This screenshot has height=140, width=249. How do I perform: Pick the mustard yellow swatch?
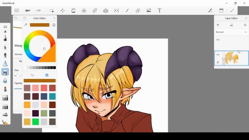click(27, 122)
